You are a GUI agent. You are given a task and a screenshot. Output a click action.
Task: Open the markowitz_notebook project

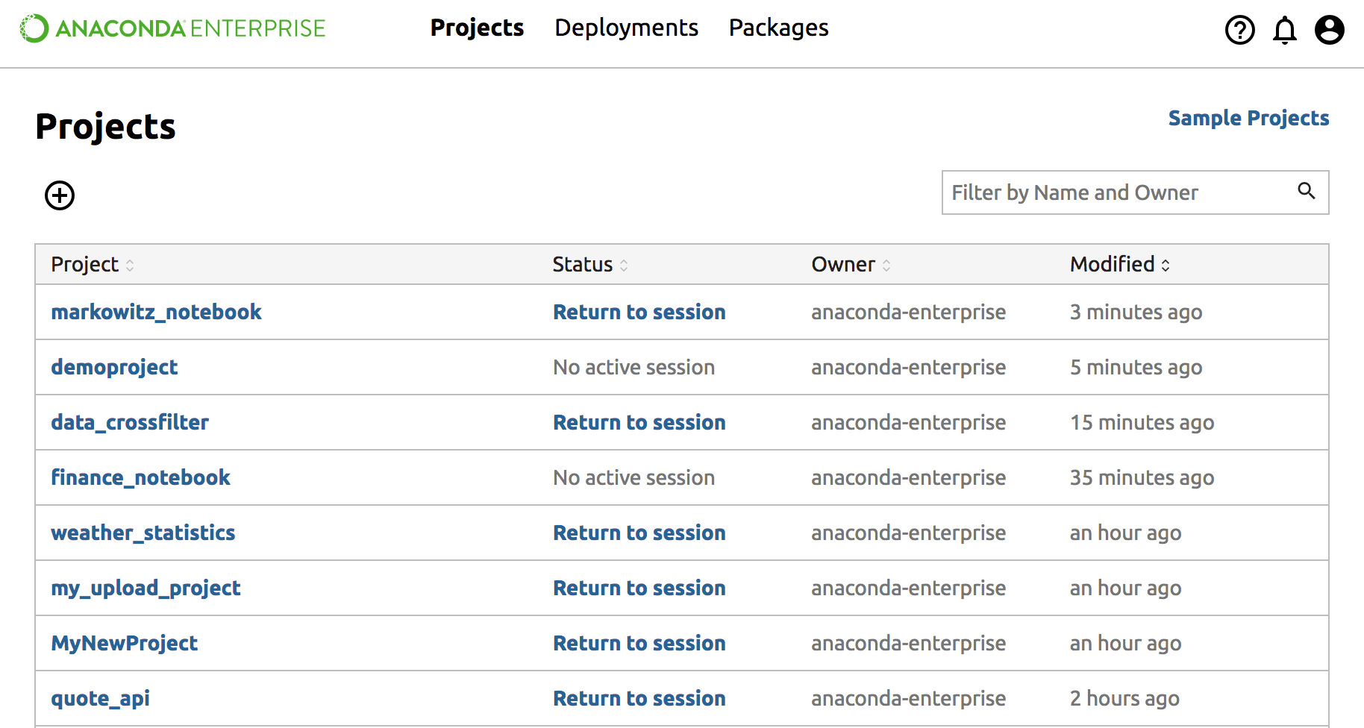pyautogui.click(x=156, y=312)
